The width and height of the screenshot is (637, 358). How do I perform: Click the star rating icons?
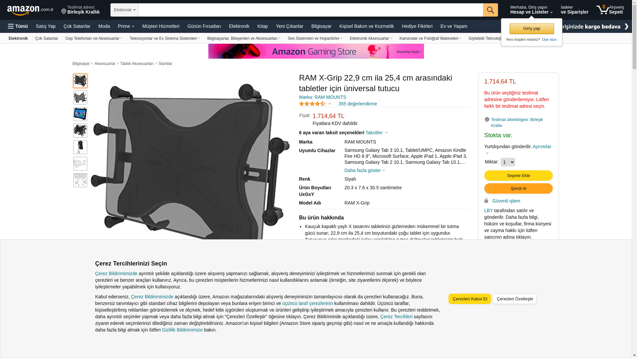coord(312,104)
